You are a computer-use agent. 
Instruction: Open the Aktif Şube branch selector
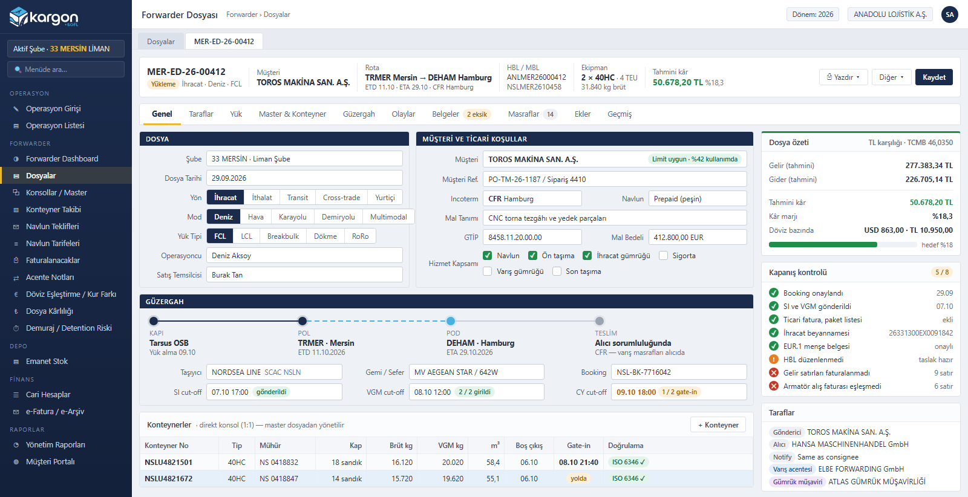66,49
